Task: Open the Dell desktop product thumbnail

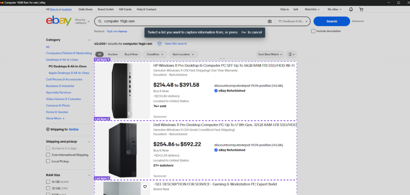Action: click(x=123, y=150)
